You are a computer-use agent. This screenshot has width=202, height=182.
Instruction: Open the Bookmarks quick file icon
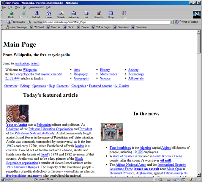[x=9, y=22]
